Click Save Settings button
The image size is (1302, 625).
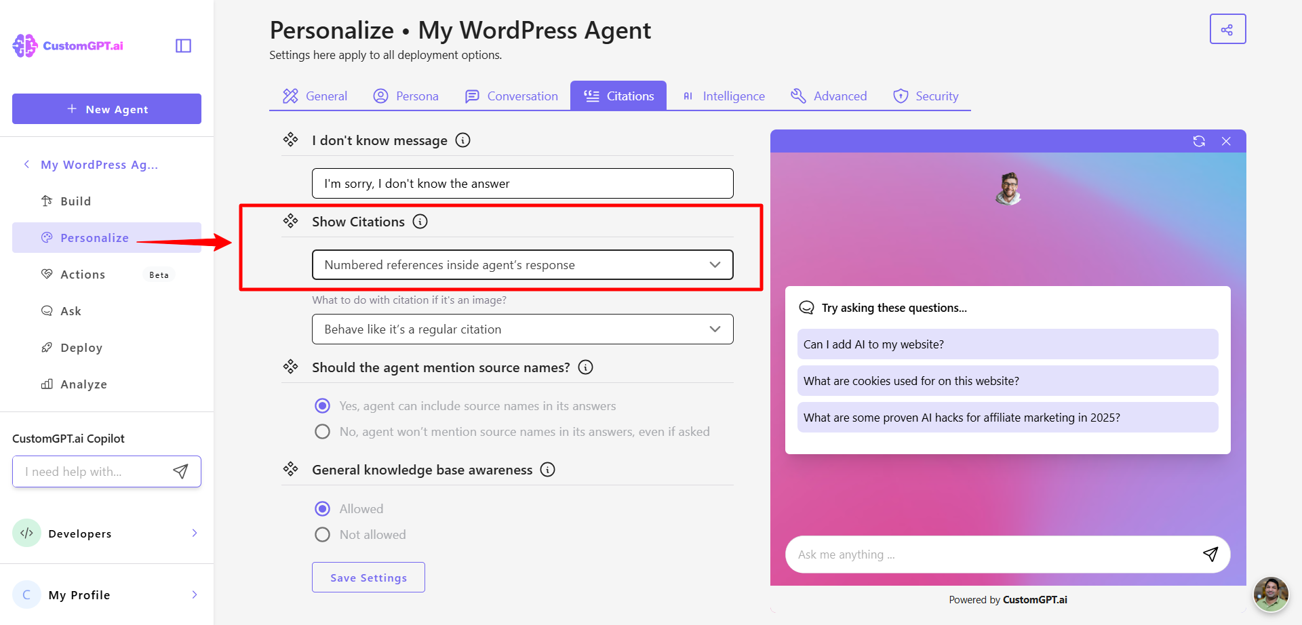pos(368,578)
